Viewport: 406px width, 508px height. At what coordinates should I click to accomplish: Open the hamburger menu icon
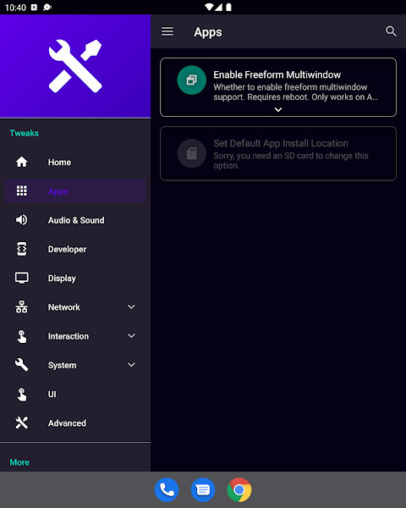coord(167,31)
